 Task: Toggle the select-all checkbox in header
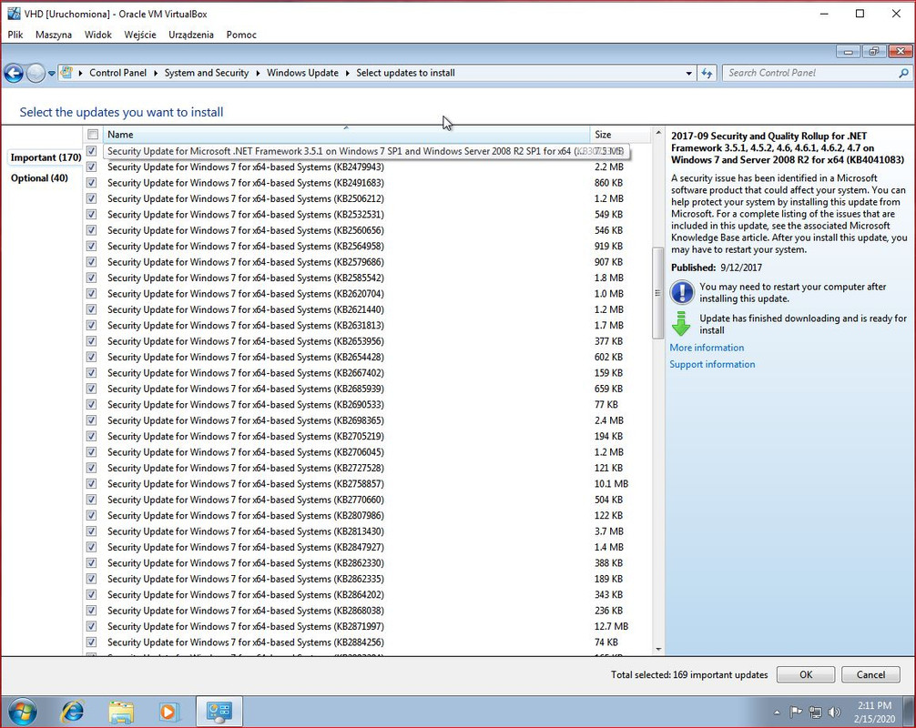[x=92, y=135]
